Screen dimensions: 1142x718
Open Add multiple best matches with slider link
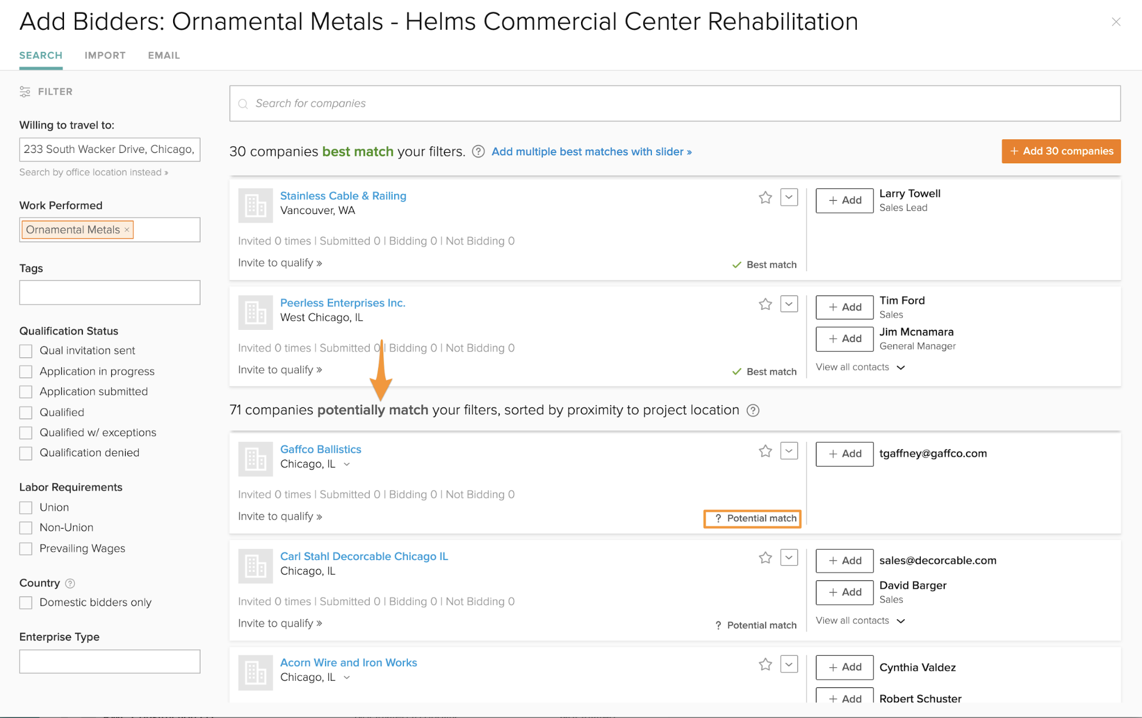[x=591, y=152]
